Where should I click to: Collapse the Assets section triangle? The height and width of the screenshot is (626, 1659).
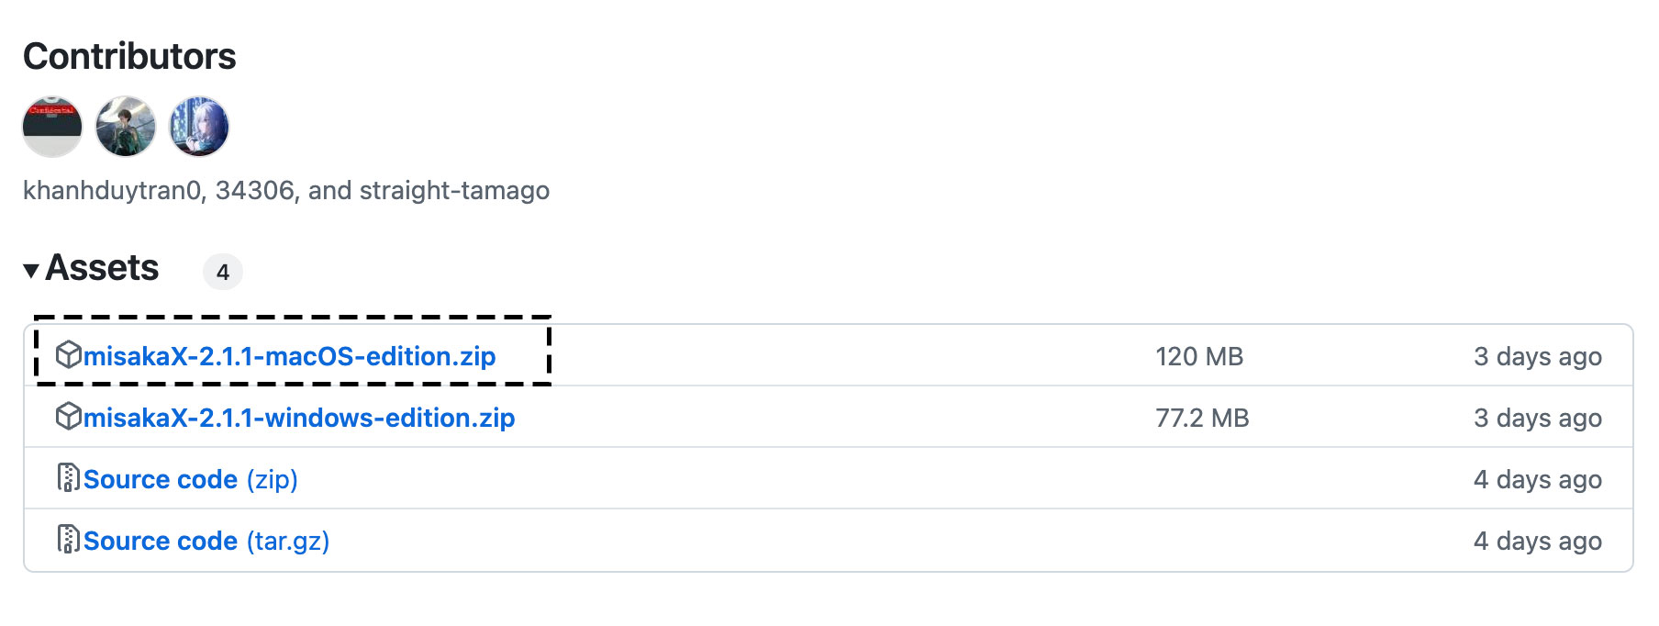pyautogui.click(x=31, y=271)
